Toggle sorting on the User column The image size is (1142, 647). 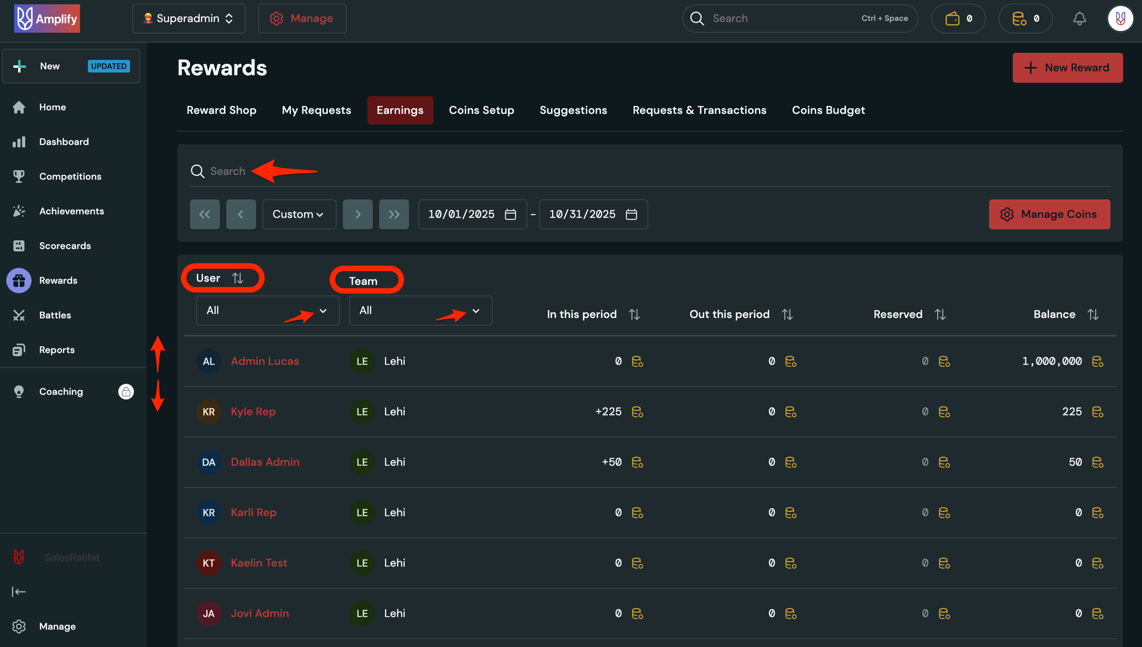pyautogui.click(x=238, y=277)
